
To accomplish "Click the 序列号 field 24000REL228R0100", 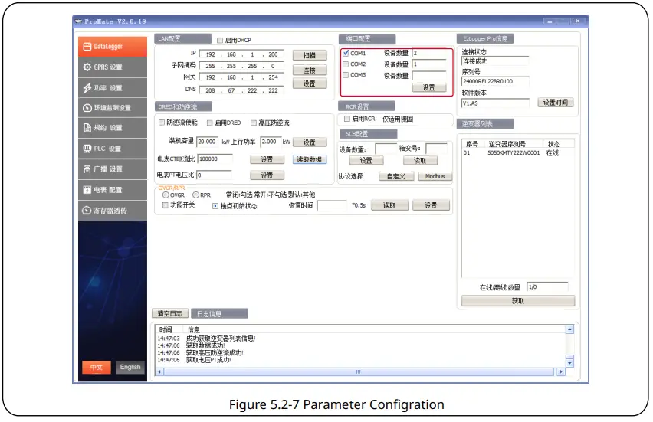I will (495, 82).
